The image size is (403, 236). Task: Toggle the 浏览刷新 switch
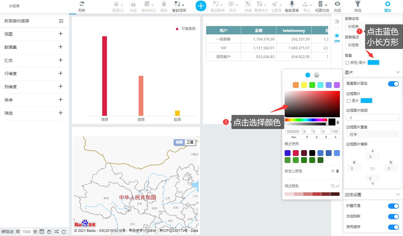pyautogui.click(x=393, y=217)
